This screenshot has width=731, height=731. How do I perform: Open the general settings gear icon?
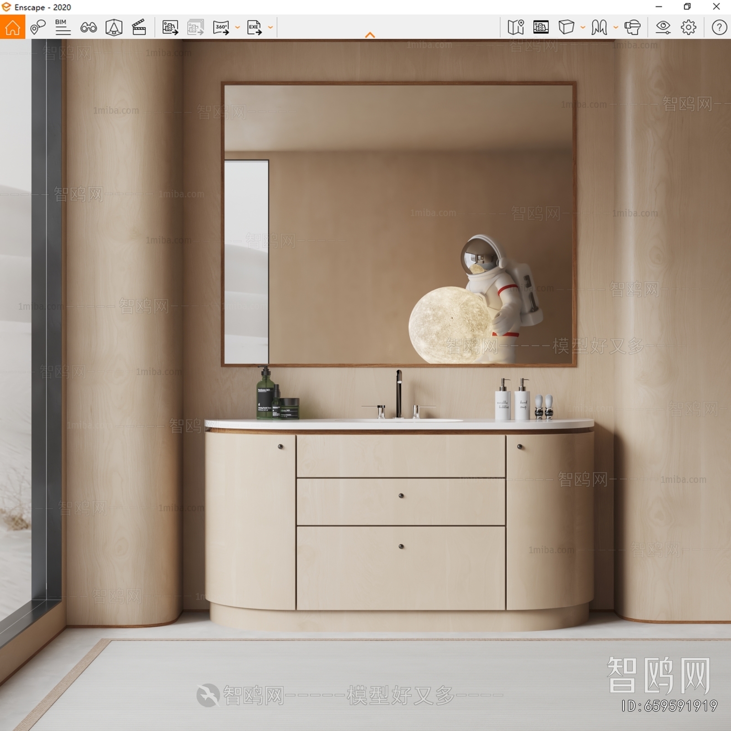pyautogui.click(x=689, y=27)
